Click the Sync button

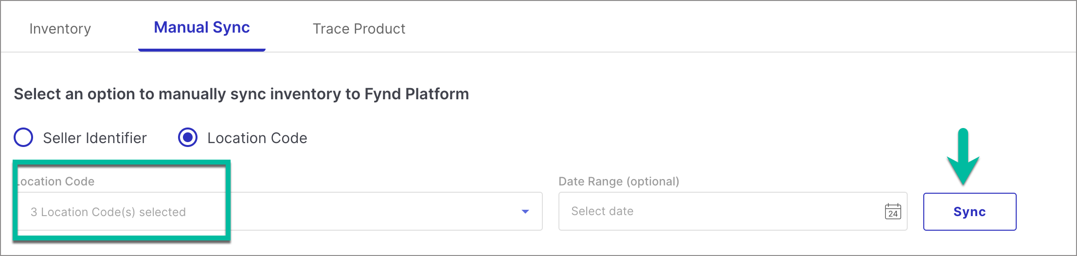pyautogui.click(x=970, y=212)
